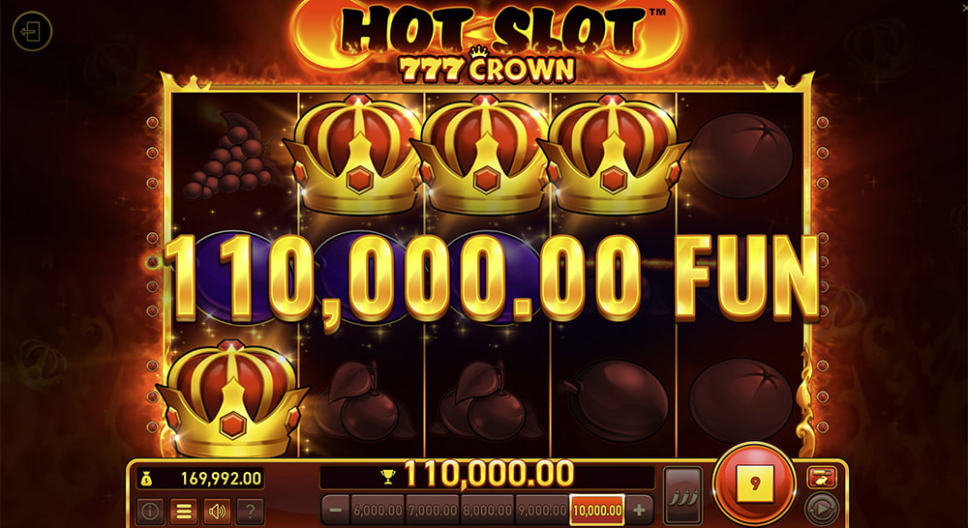
Task: Increase bet with the plus button
Action: click(x=640, y=511)
